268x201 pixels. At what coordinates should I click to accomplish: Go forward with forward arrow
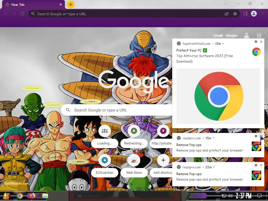[x=14, y=14]
